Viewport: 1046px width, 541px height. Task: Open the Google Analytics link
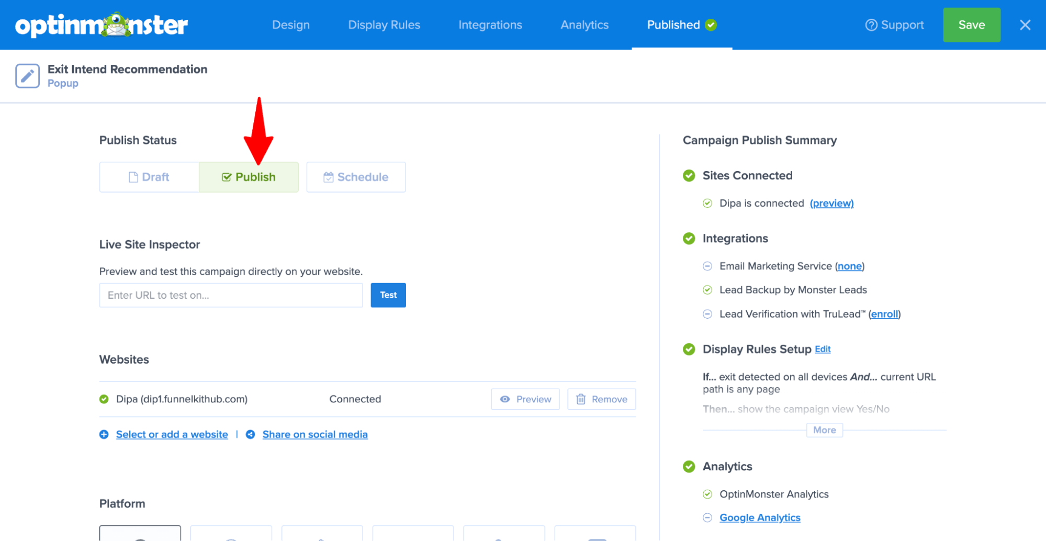760,517
